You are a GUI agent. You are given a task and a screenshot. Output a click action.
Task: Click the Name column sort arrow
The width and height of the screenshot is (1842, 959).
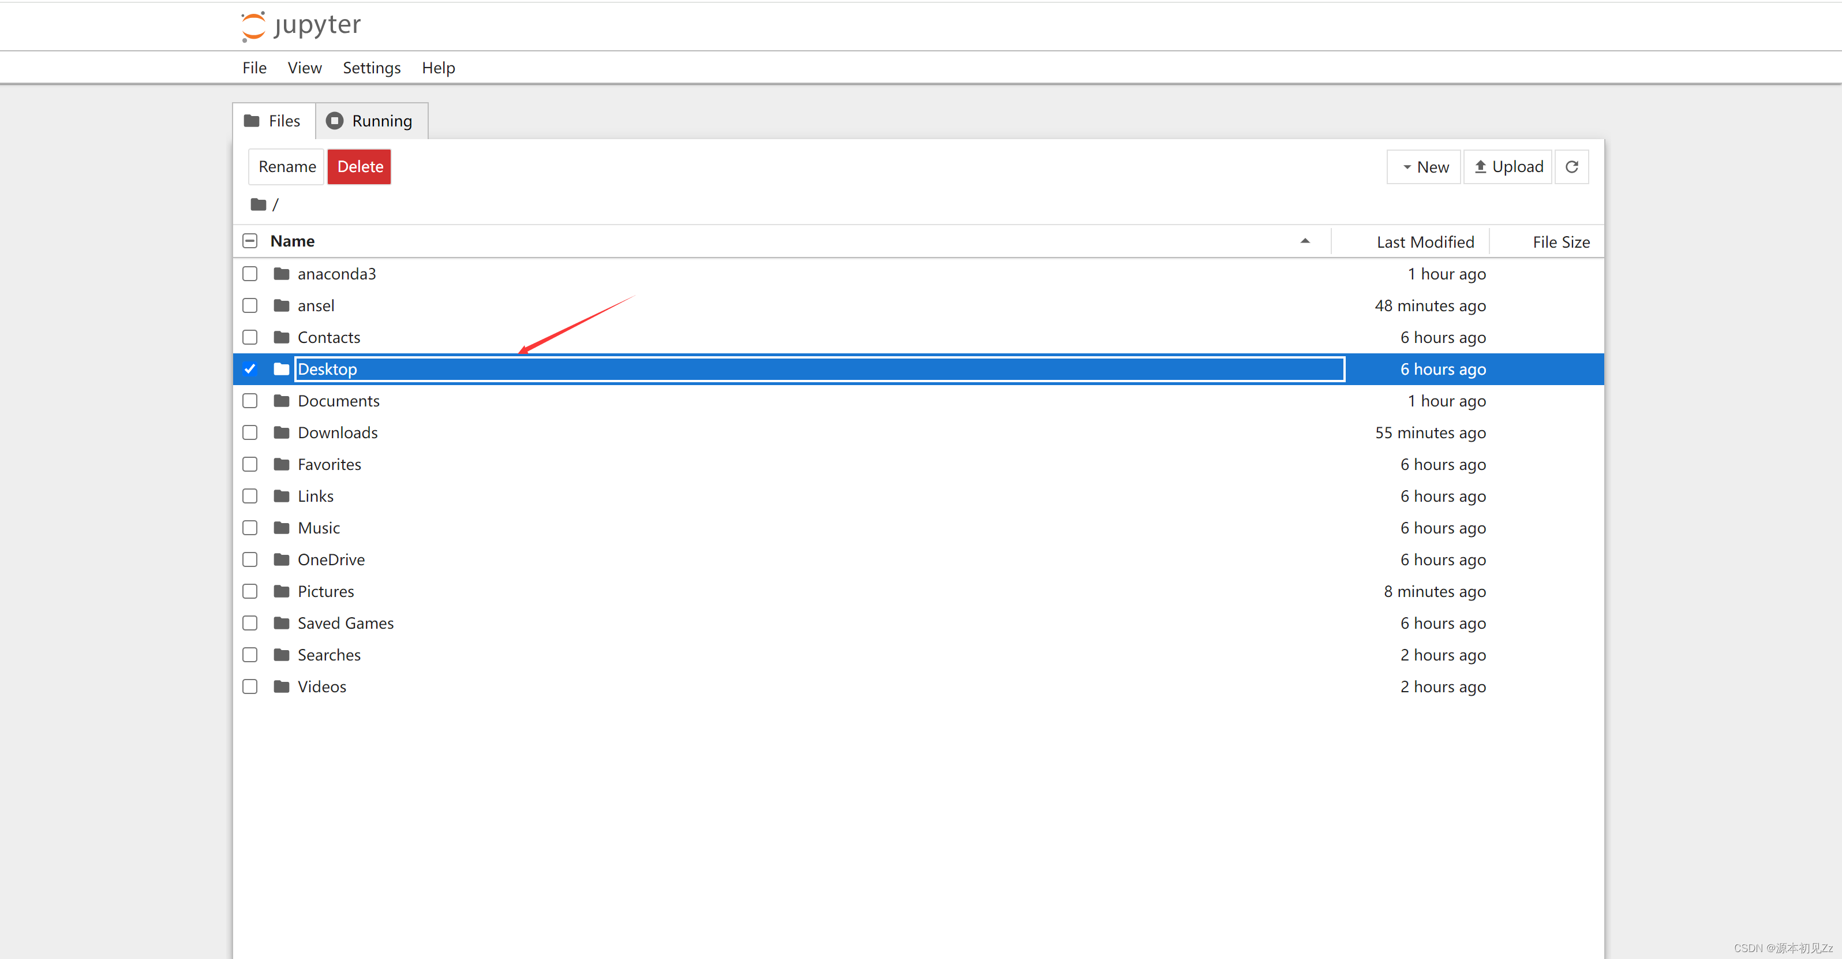click(x=1305, y=241)
